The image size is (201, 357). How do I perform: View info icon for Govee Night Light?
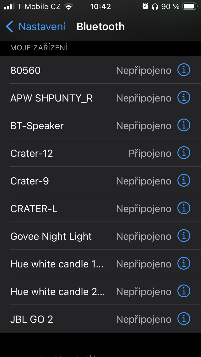pyautogui.click(x=184, y=236)
